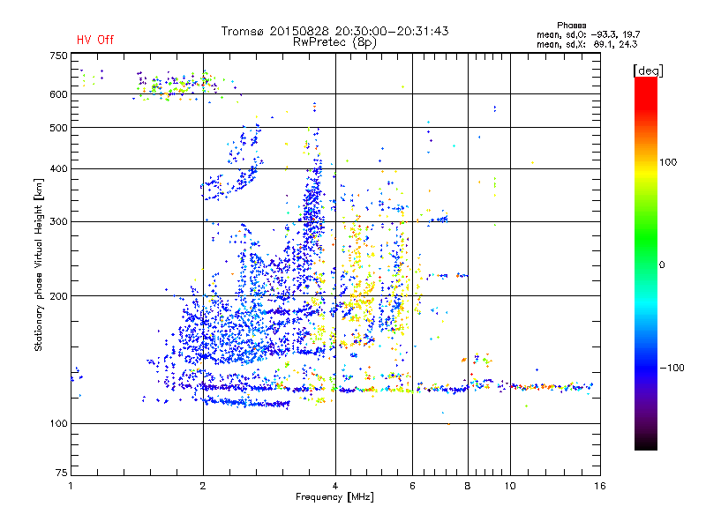Click the x-axis tick label "6"
This screenshot has width=706, height=529.
click(x=412, y=486)
